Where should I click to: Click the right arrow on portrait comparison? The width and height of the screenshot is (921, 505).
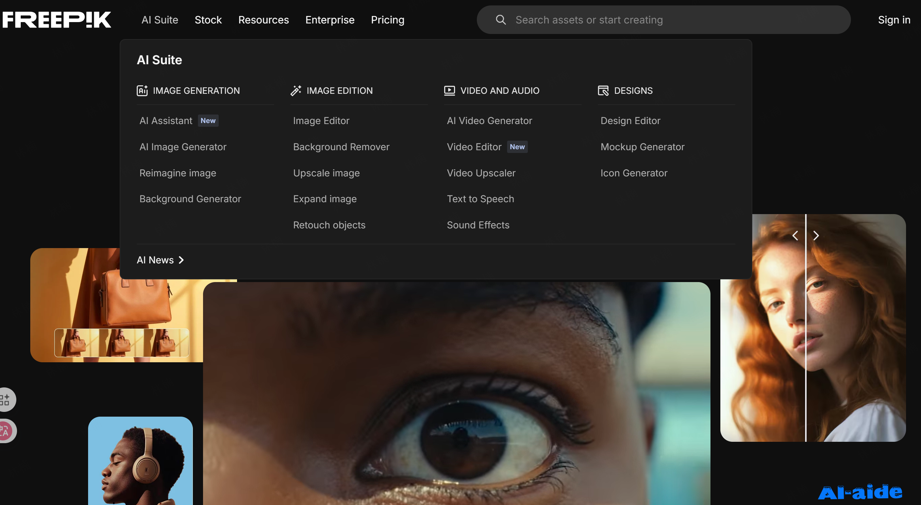[816, 236]
